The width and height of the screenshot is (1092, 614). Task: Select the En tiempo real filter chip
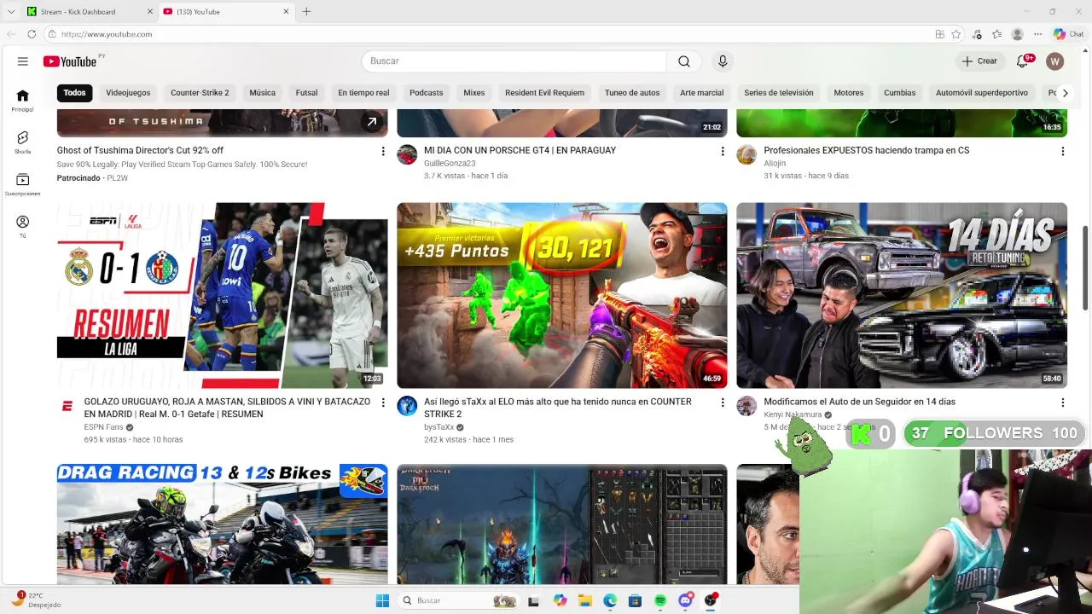(363, 93)
